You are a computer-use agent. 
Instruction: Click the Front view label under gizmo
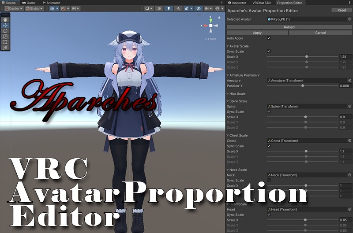tap(210, 39)
